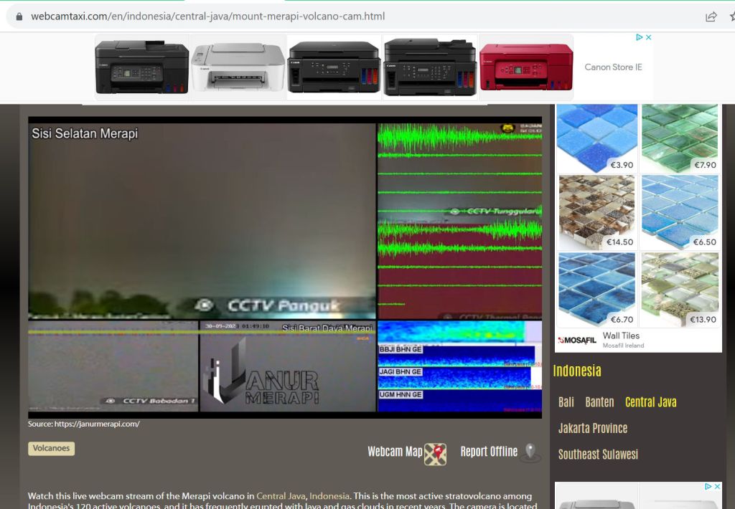Screen dimensions: 735x509
Task: Click the Mosafil logo in the tile ad
Action: [577, 340]
